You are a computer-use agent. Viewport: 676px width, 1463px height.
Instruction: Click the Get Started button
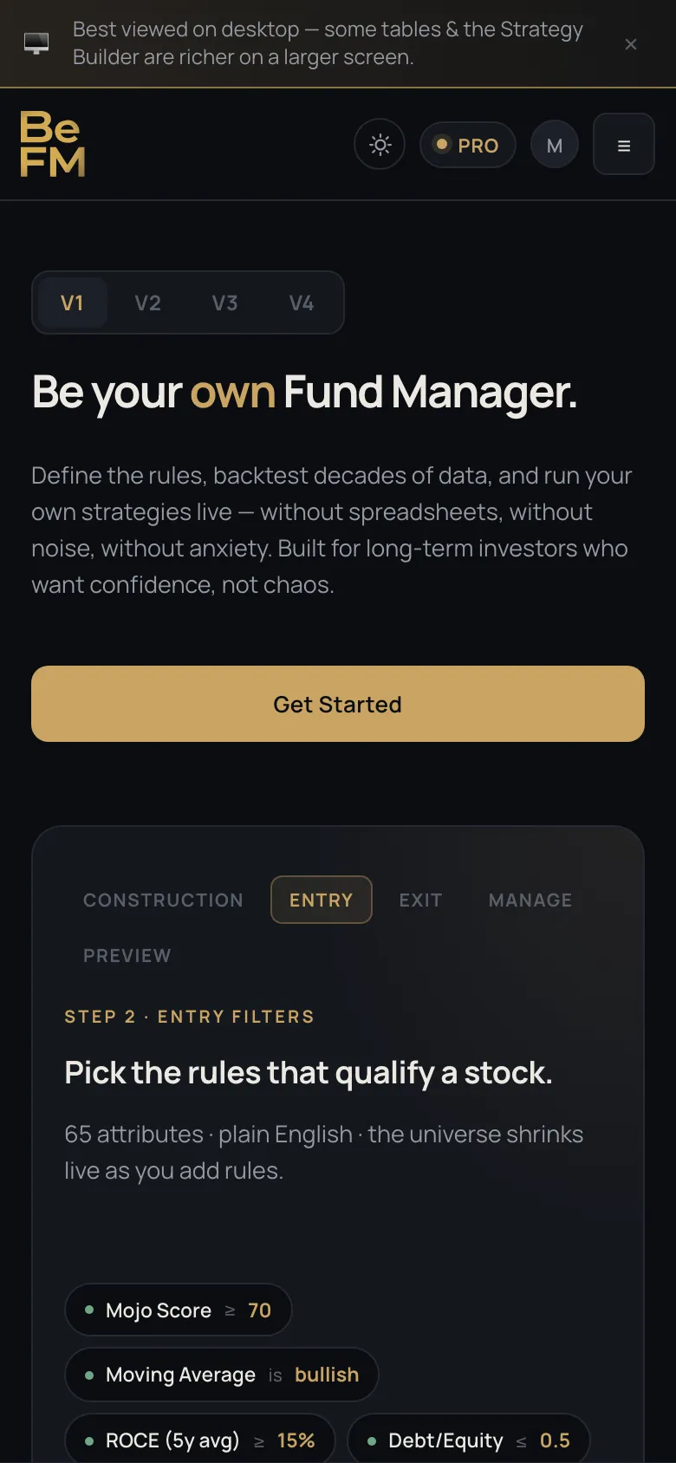click(338, 704)
